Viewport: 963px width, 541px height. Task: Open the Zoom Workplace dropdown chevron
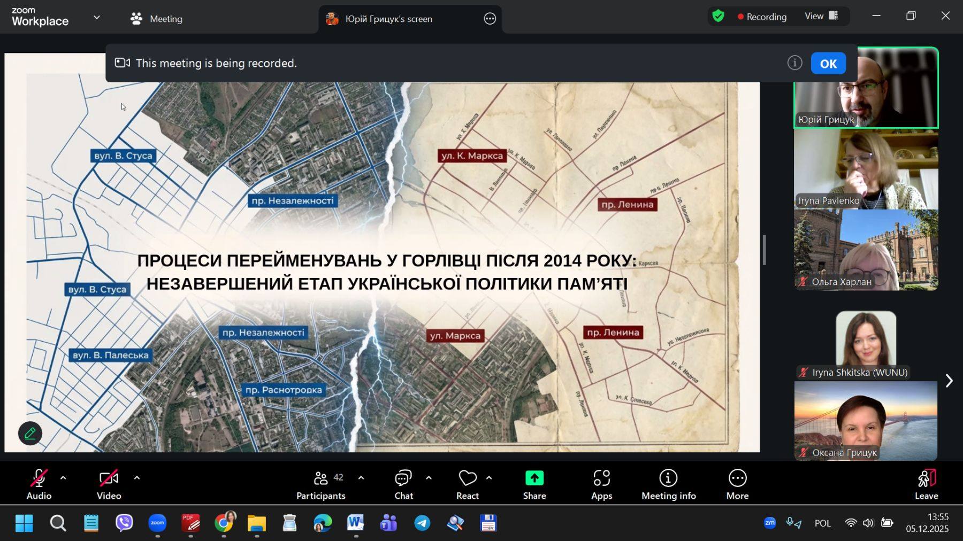pyautogui.click(x=97, y=18)
